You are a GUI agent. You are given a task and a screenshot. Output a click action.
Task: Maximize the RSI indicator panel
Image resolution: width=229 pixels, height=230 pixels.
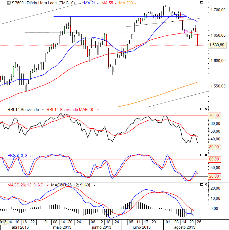pyautogui.click(x=202, y=109)
